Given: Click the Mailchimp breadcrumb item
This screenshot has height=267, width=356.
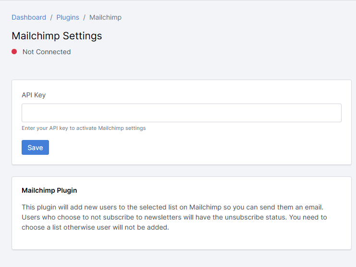Looking at the screenshot, I should click(105, 17).
